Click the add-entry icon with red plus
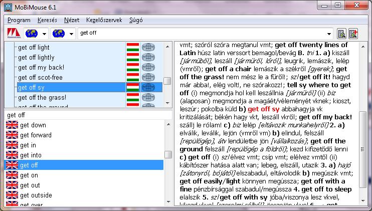372x211 pixels. 353,34
